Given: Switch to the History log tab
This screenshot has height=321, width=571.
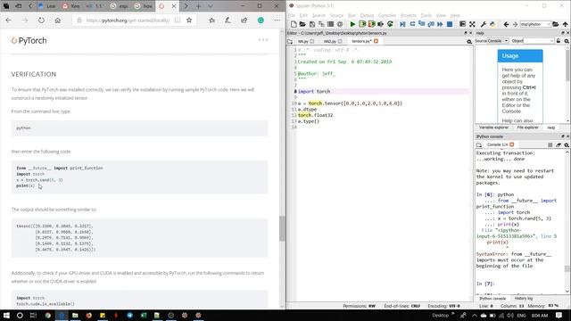Looking at the screenshot, I should 524,299.
